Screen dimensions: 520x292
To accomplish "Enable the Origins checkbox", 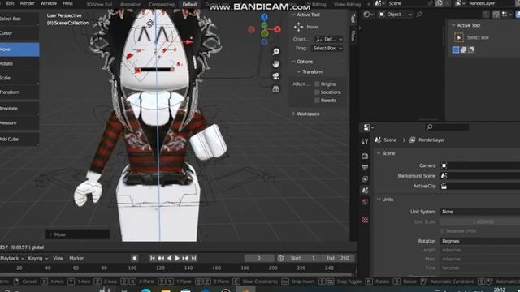I will tap(317, 84).
